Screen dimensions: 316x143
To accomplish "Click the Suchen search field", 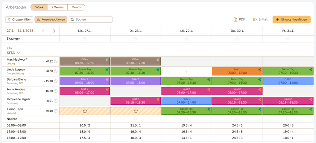I will coord(91,19).
